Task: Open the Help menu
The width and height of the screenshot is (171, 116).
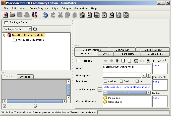Action: point(94,8)
